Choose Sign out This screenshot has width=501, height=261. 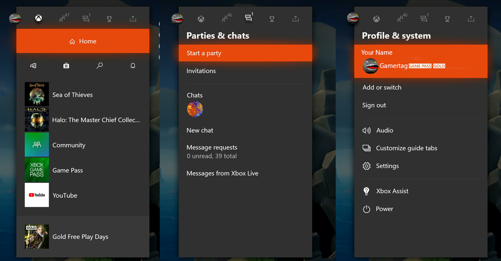click(374, 106)
